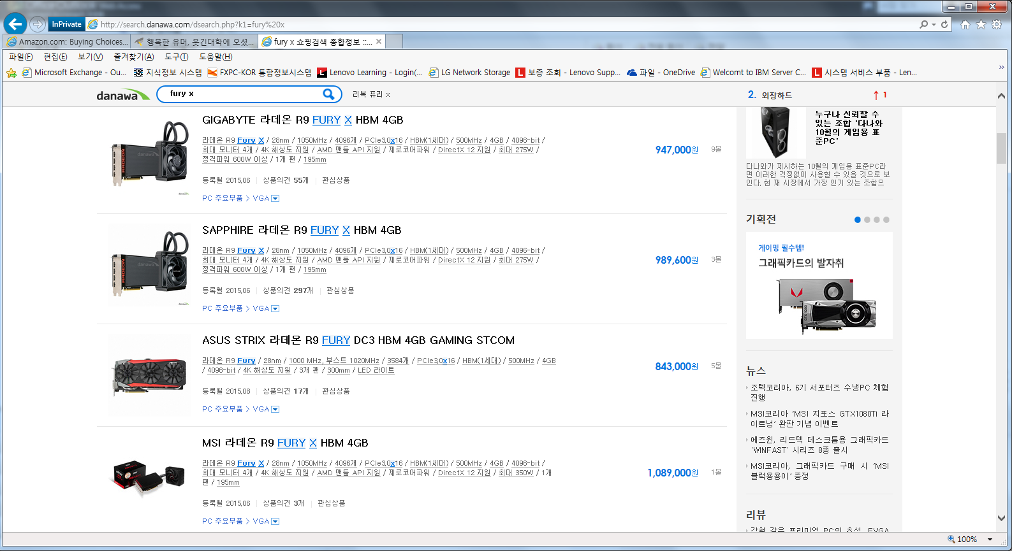This screenshot has width=1012, height=551.
Task: Click the danawa search magnifier button
Action: pyautogui.click(x=328, y=94)
